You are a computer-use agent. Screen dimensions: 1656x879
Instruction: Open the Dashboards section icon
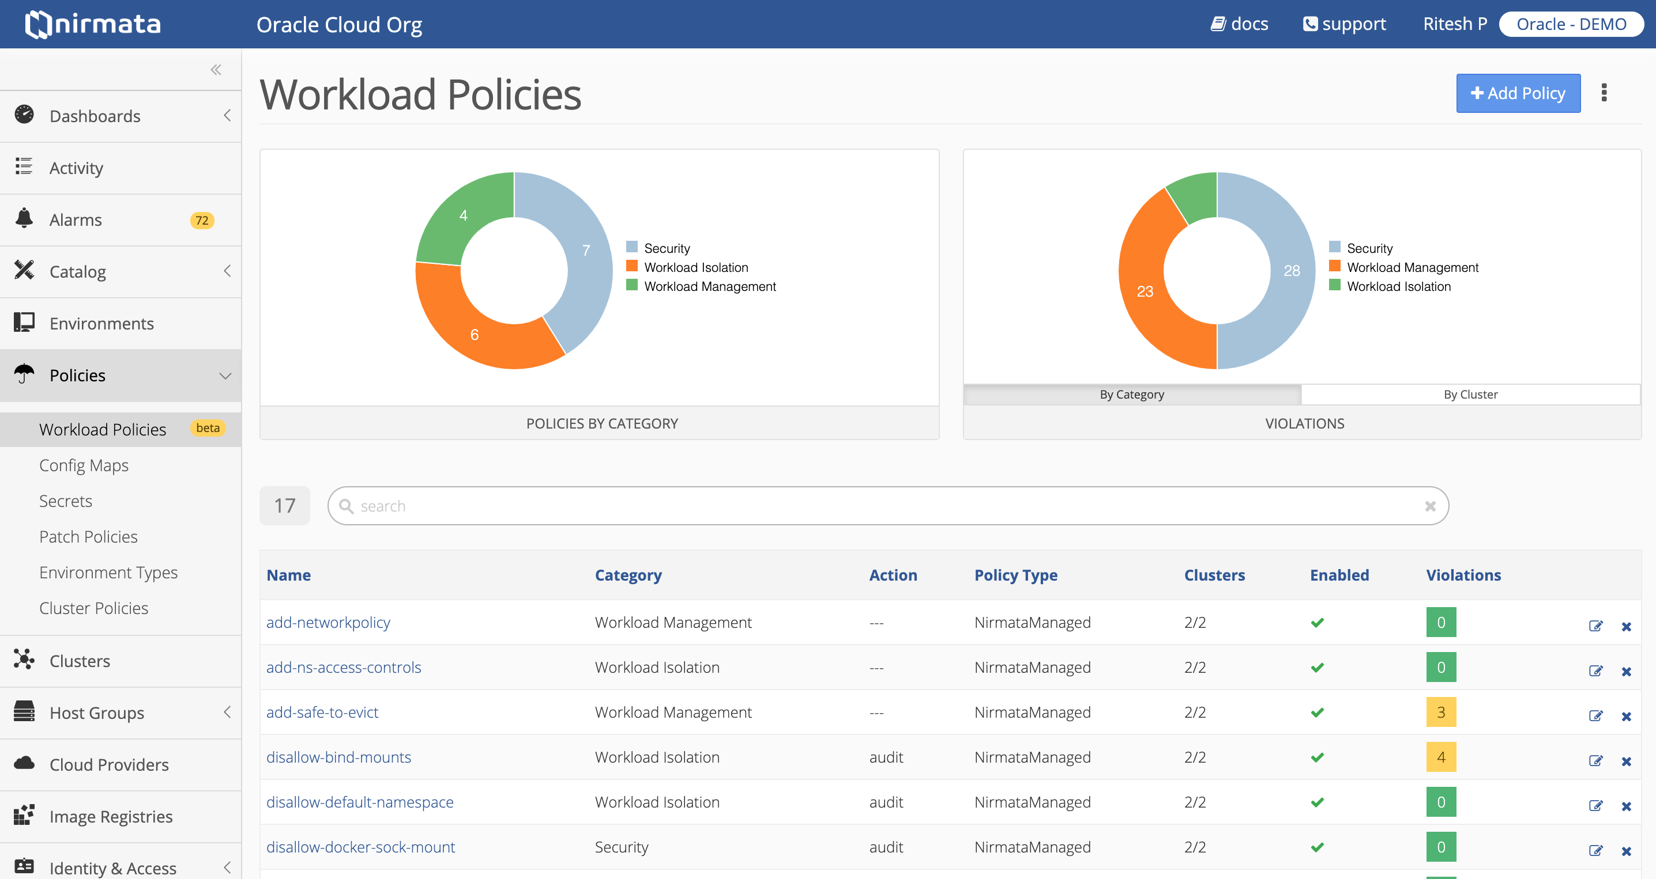[x=24, y=116]
